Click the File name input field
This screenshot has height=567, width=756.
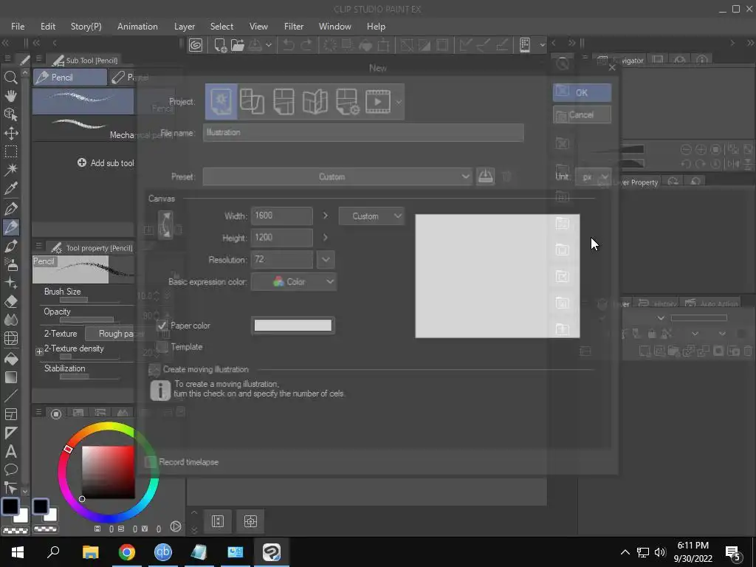pyautogui.click(x=363, y=133)
